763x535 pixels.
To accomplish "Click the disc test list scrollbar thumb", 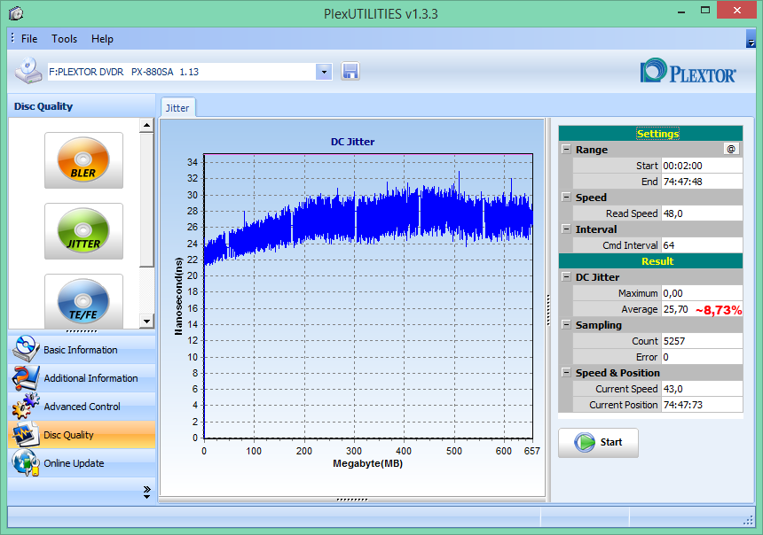I will click(146, 199).
